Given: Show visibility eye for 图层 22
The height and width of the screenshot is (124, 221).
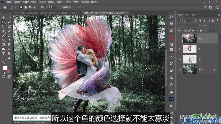Looking at the screenshot, I should (x=180, y=39).
